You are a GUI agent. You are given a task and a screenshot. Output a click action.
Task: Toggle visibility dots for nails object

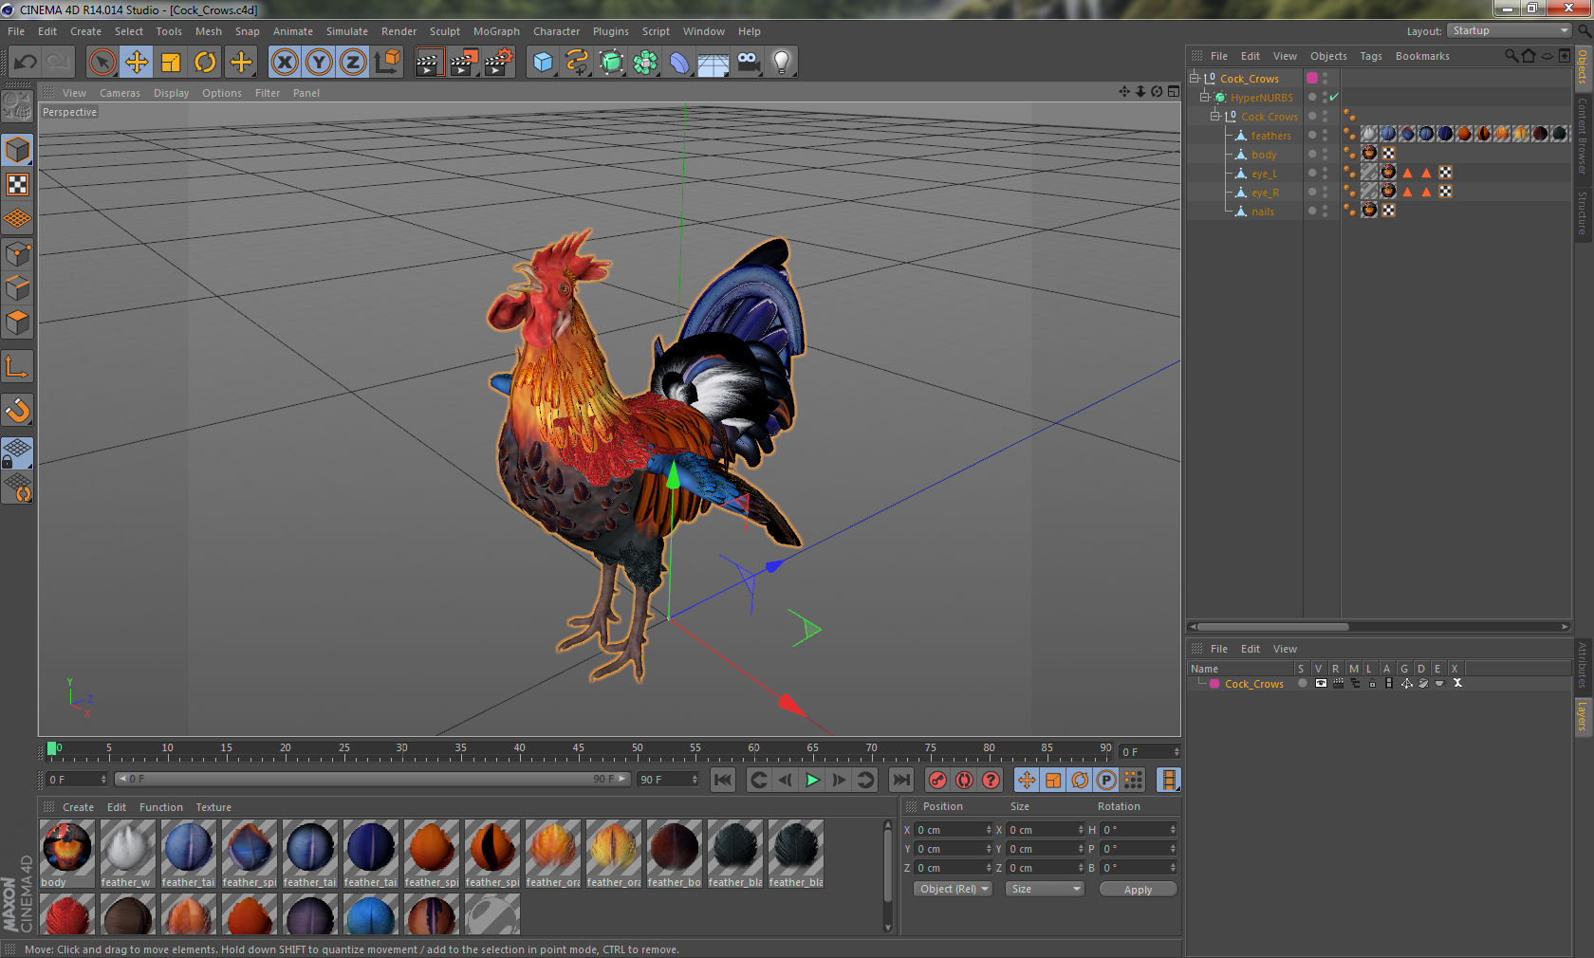(x=1325, y=211)
